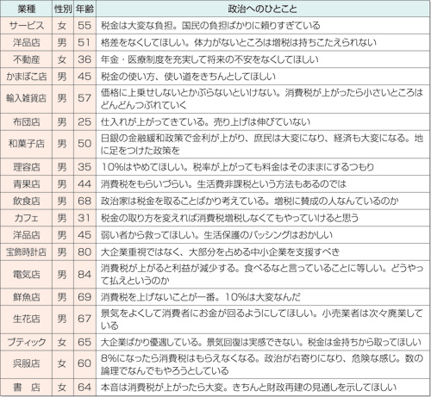Select the 書 店 cell
This screenshot has width=431, height=397.
click(x=26, y=387)
